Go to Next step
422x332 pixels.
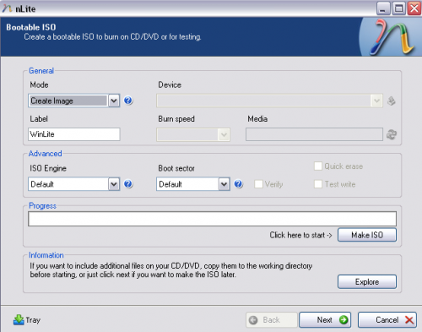click(325, 320)
